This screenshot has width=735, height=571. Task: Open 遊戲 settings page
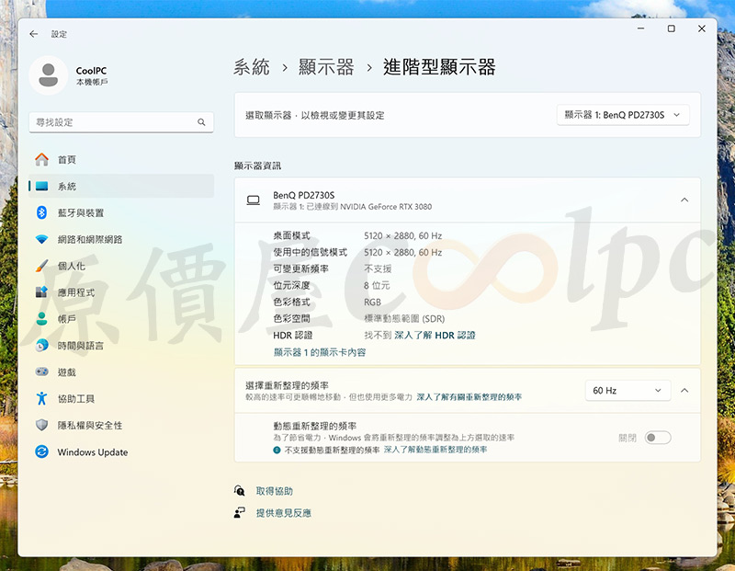tap(121, 372)
